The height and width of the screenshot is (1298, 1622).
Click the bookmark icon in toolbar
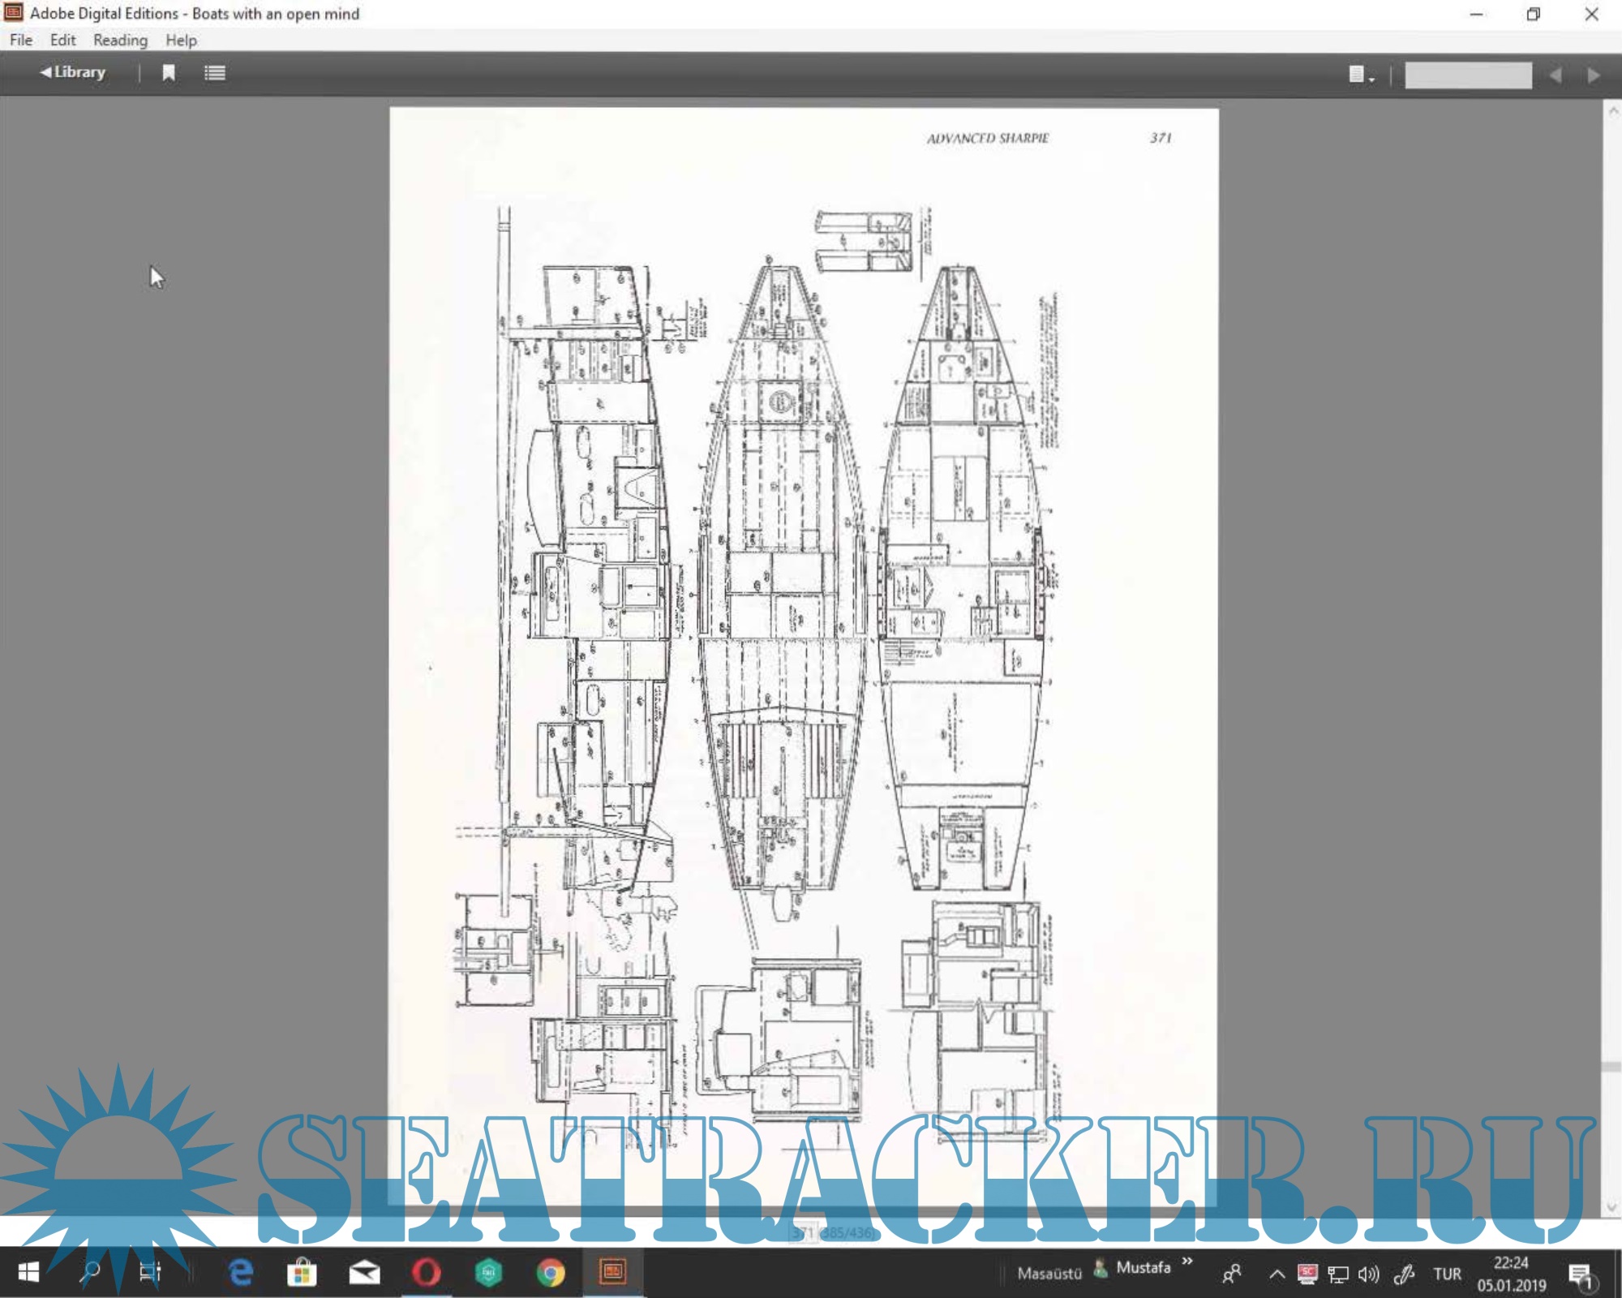coord(169,73)
